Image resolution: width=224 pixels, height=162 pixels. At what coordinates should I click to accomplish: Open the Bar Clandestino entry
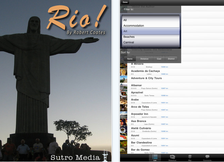coord(172,144)
